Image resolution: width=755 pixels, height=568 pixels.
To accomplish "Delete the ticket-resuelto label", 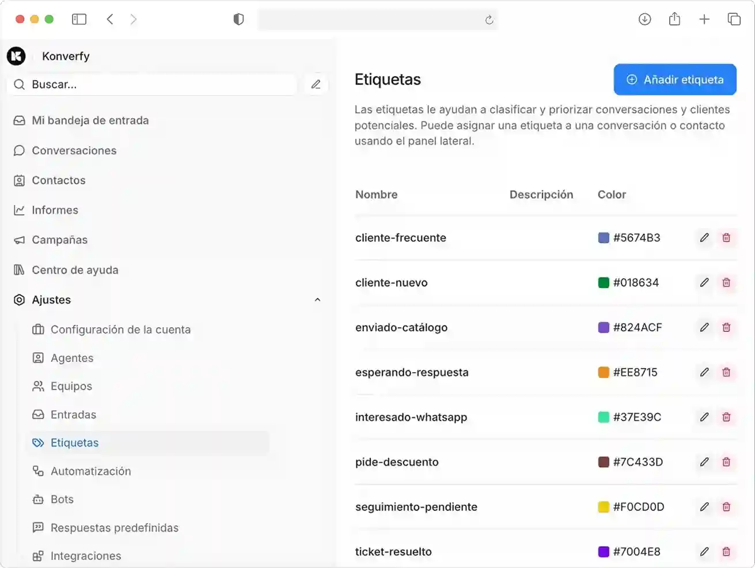I will pos(726,552).
